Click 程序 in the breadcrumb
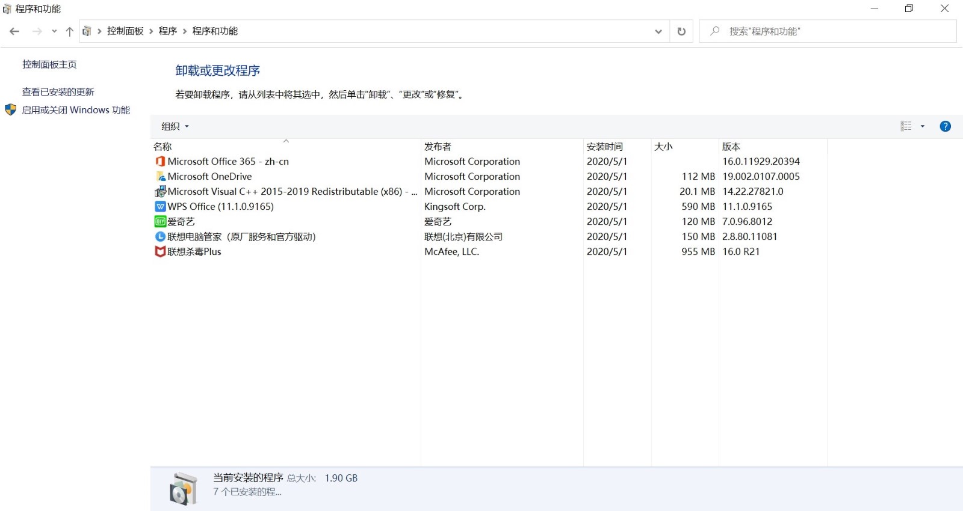Screen dimensions: 963x511 click(x=168, y=31)
